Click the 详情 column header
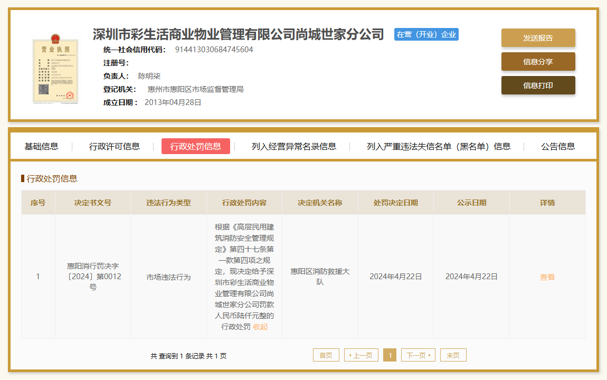The width and height of the screenshot is (607, 380). click(x=547, y=203)
